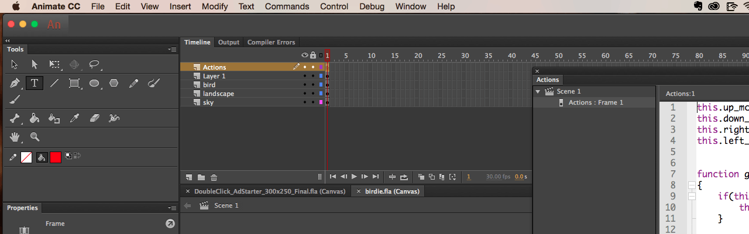Viewport: 749px width, 234px height.
Task: Choose the Brush tool beside Pencil
Action: tap(153, 84)
